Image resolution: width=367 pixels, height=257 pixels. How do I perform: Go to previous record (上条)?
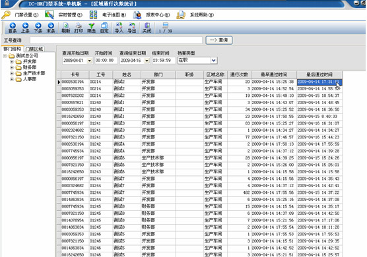coord(25,28)
